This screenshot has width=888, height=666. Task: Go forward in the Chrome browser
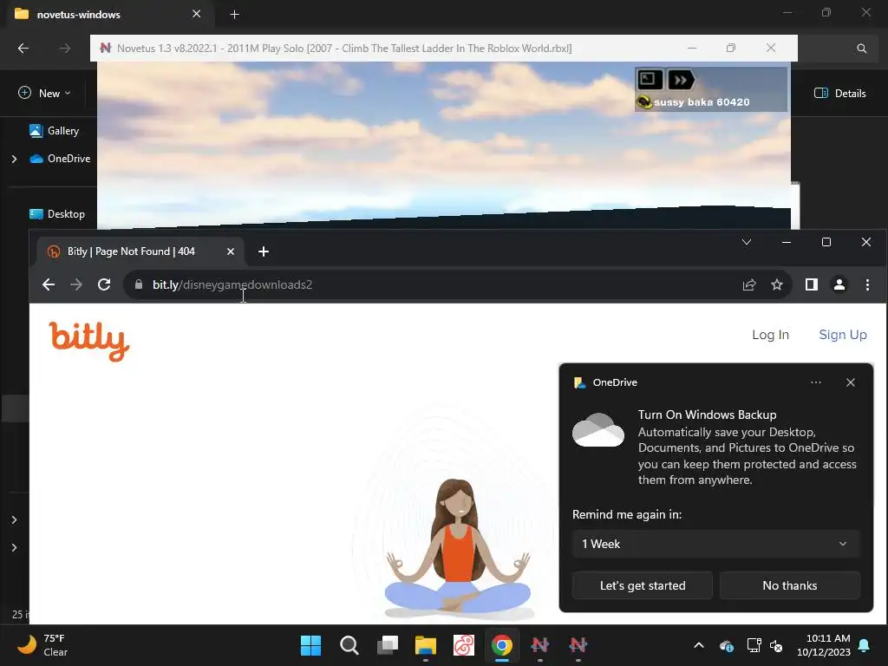(x=76, y=284)
